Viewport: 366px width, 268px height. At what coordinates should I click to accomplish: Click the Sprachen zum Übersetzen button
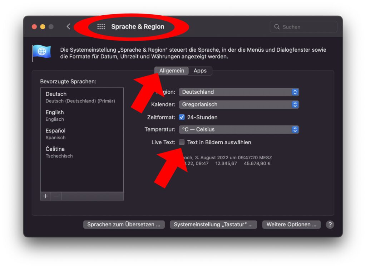pyautogui.click(x=124, y=225)
